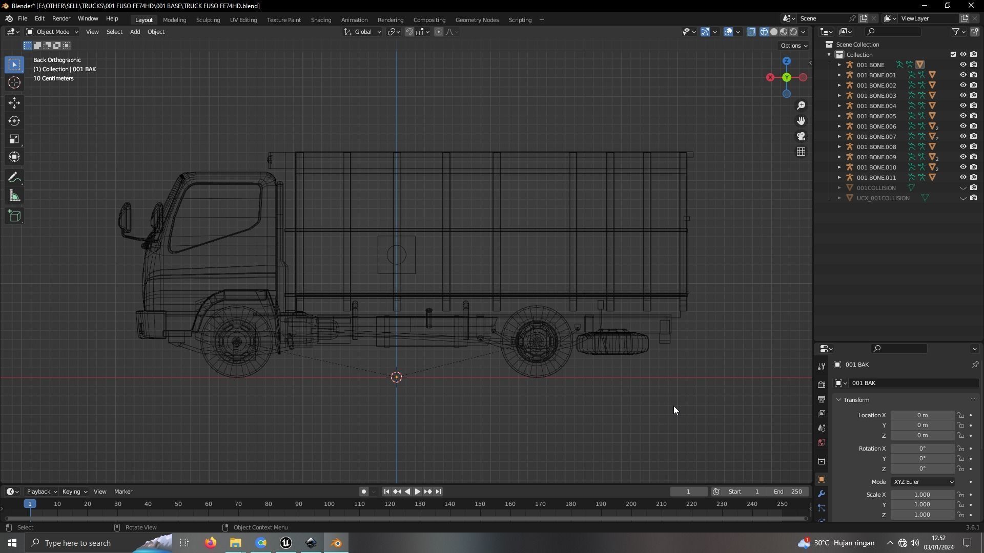Activate the Select Box tool
Image resolution: width=984 pixels, height=553 pixels.
14,65
